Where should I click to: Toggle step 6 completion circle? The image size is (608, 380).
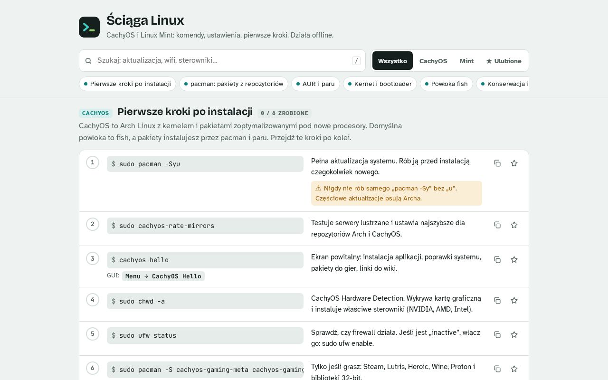[x=93, y=368]
